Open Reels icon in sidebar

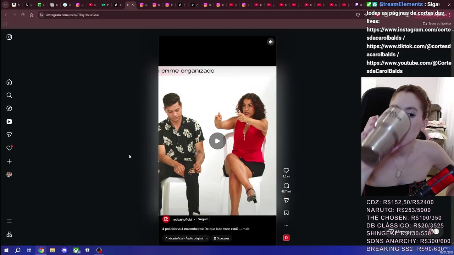[x=9, y=121]
